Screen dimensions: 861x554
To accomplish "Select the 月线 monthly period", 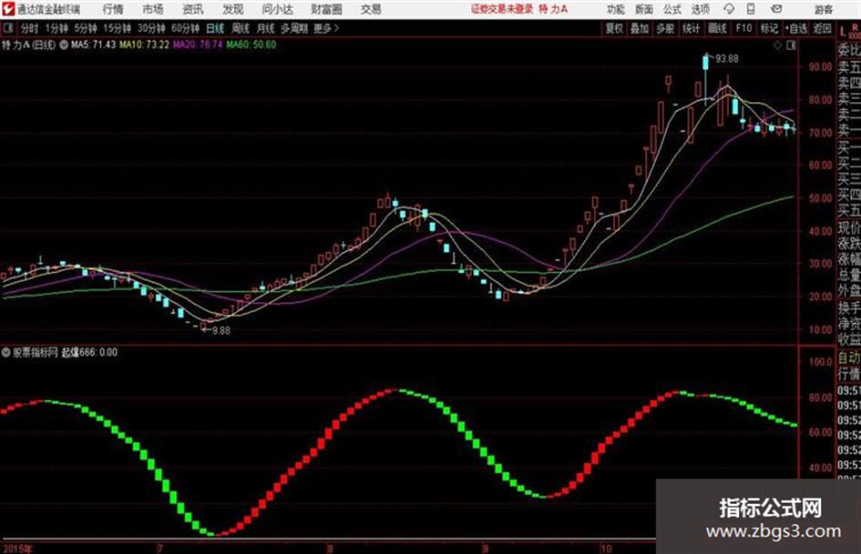I will coord(266,28).
